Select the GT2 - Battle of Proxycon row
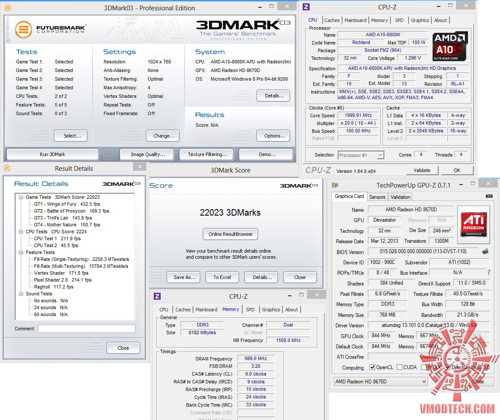500x420 pixels. [x=71, y=211]
